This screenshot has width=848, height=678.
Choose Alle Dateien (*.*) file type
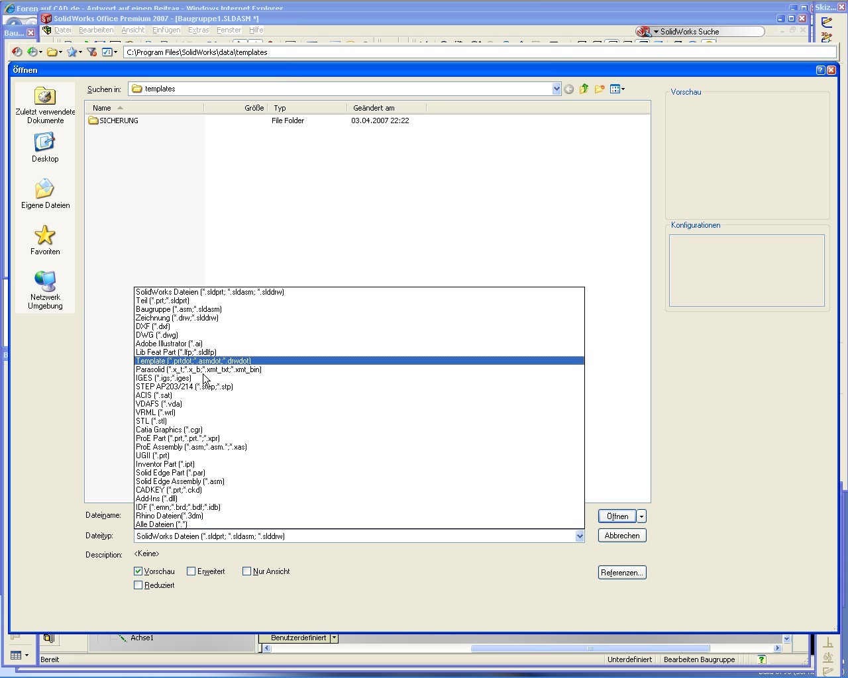tap(359, 524)
